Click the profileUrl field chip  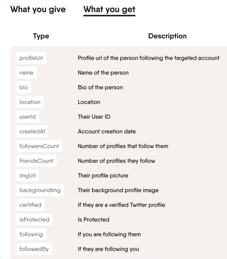pyautogui.click(x=31, y=58)
